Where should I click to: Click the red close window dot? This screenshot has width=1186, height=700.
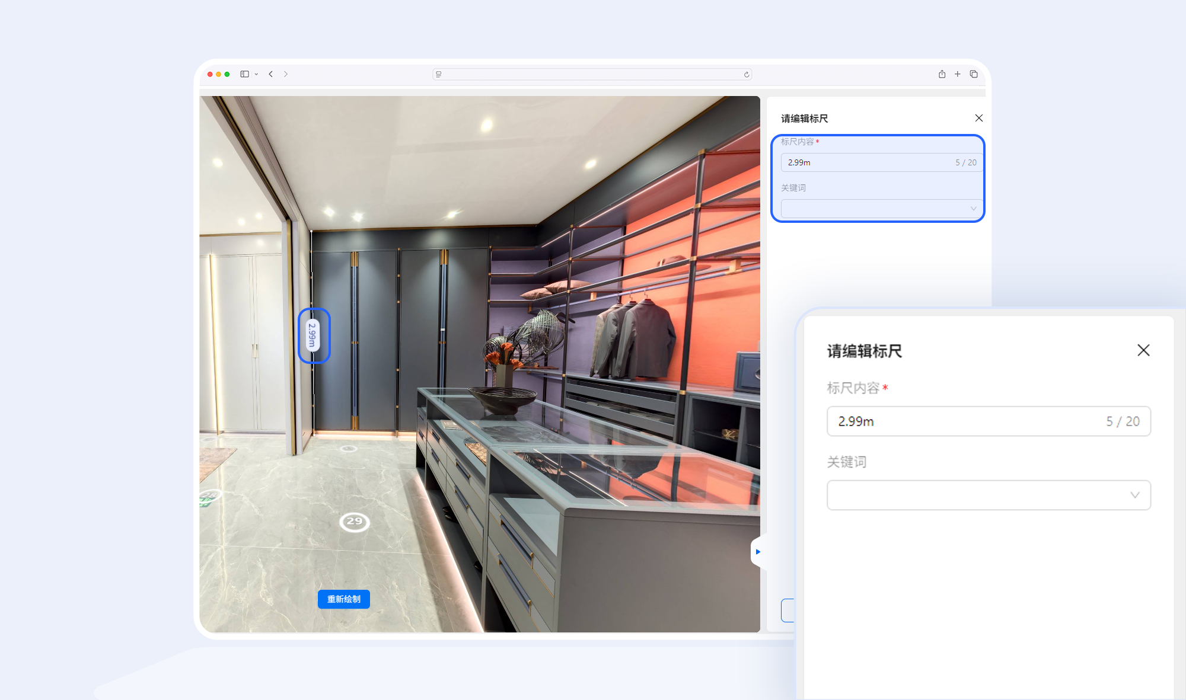pos(210,74)
